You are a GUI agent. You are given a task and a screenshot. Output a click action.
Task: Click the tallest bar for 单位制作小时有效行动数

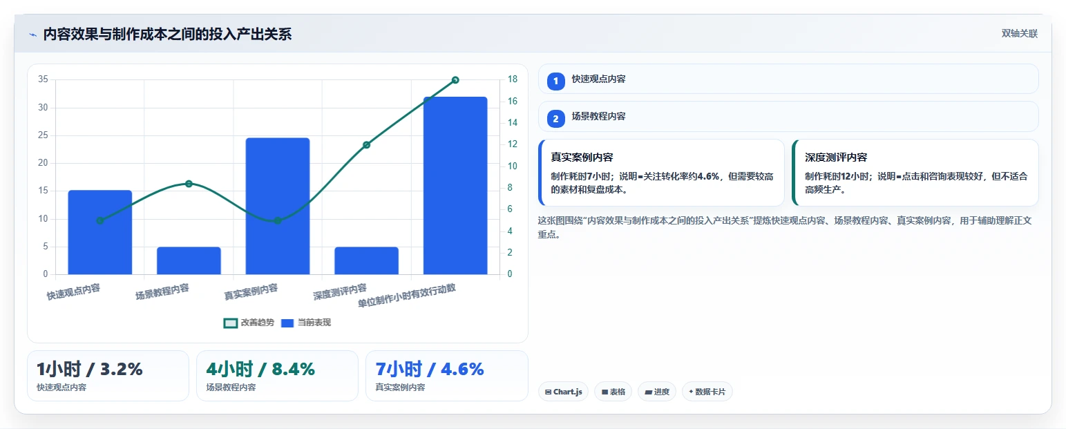[455, 186]
